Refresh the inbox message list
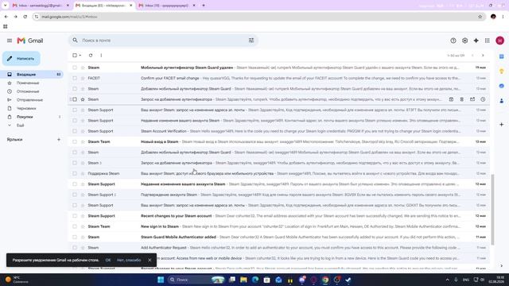This screenshot has width=509, height=286. point(91,56)
